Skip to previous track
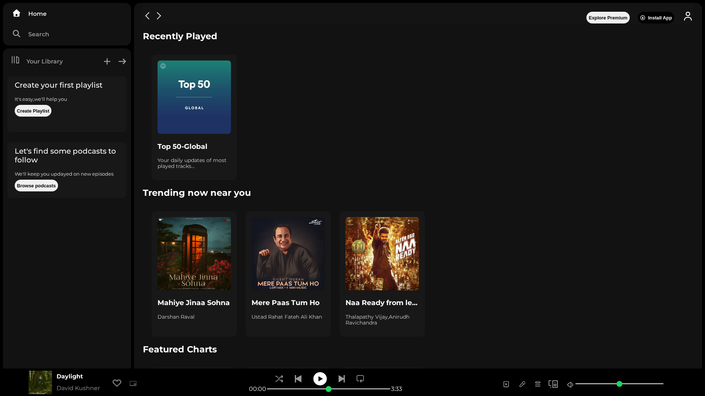 tap(298, 379)
